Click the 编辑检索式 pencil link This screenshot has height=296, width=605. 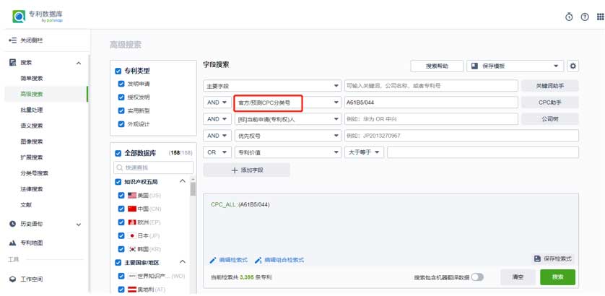228,260
